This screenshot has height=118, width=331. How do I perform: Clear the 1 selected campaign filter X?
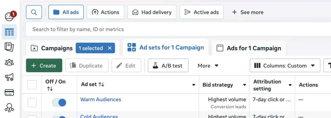coord(110,48)
